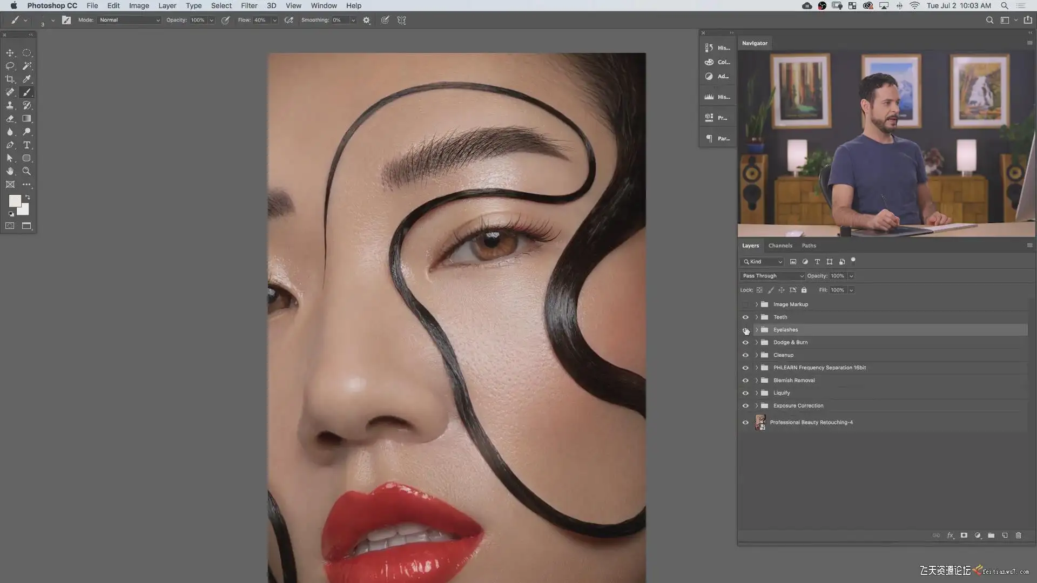The width and height of the screenshot is (1037, 583).
Task: Select the Horizontal Type tool
Action: [x=26, y=145]
